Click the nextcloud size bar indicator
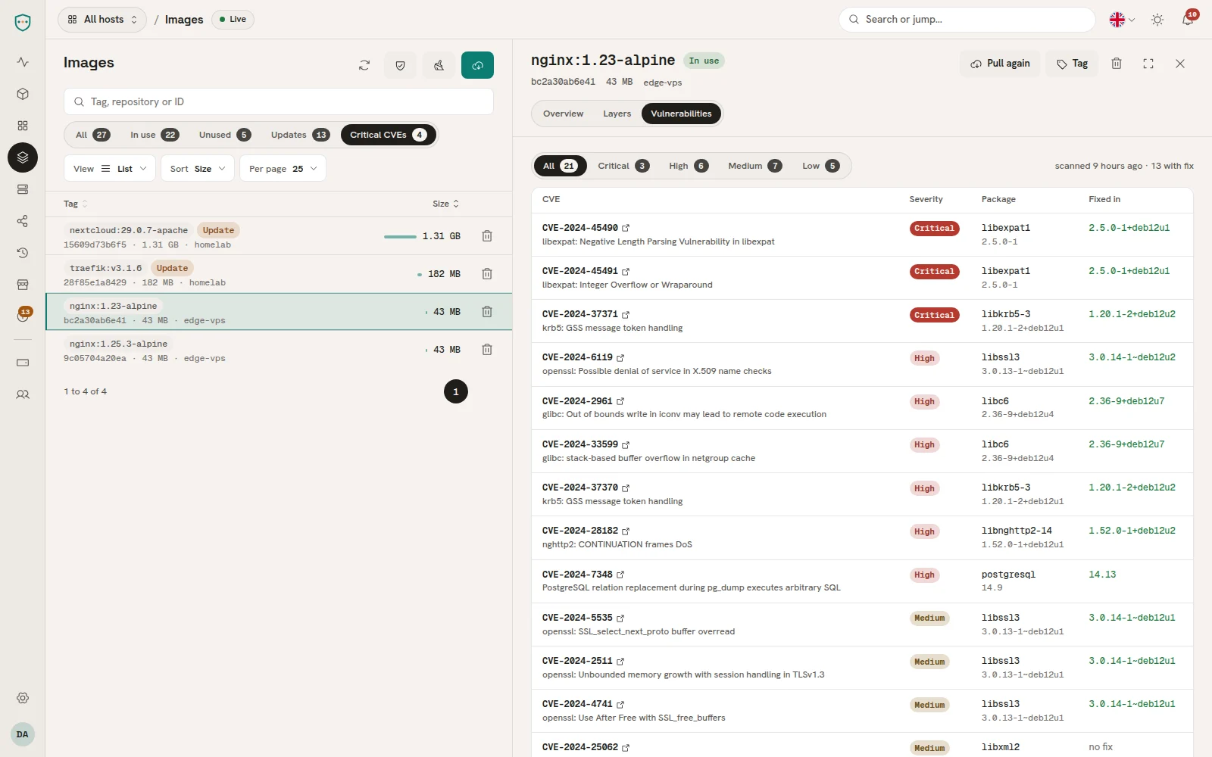 pos(400,236)
